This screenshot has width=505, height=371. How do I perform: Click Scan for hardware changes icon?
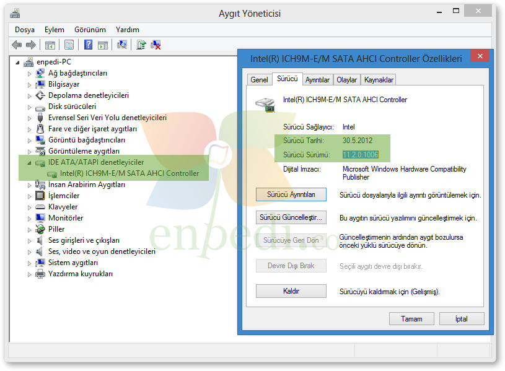click(121, 45)
